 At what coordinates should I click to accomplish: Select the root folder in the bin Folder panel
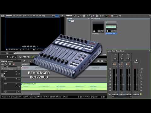(71, 21)
